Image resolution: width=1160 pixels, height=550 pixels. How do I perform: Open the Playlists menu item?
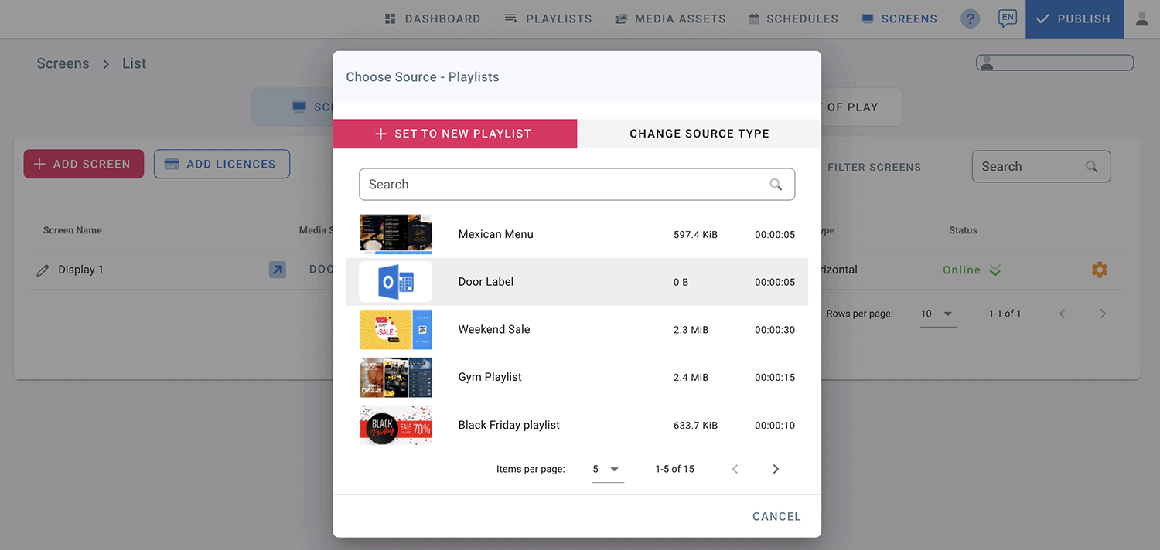pyautogui.click(x=548, y=19)
